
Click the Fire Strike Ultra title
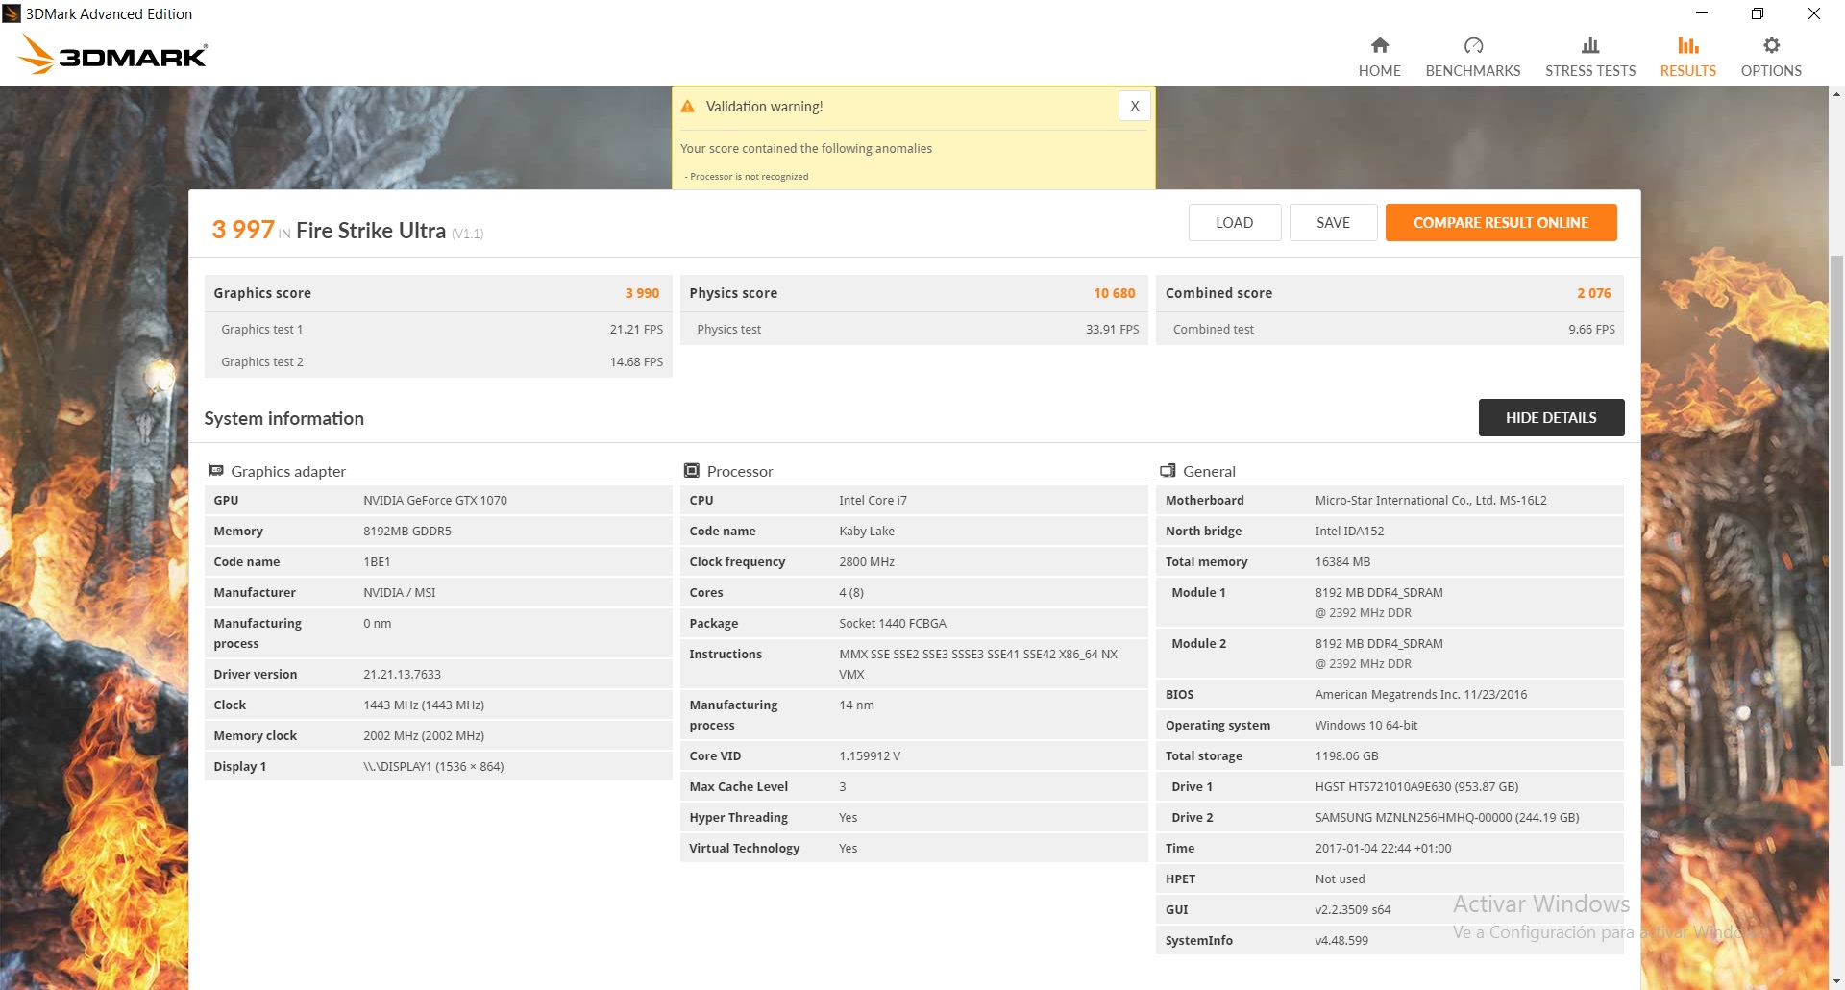[x=371, y=231]
